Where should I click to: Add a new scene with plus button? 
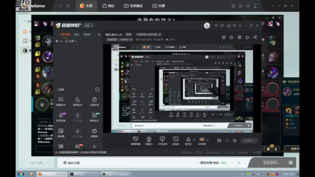click(99, 35)
